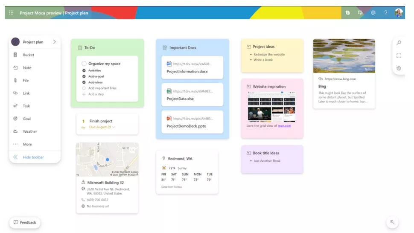Viewport: 414px width, 233px height.
Task: Select the Redesign the website bullet
Action: pyautogui.click(x=269, y=54)
